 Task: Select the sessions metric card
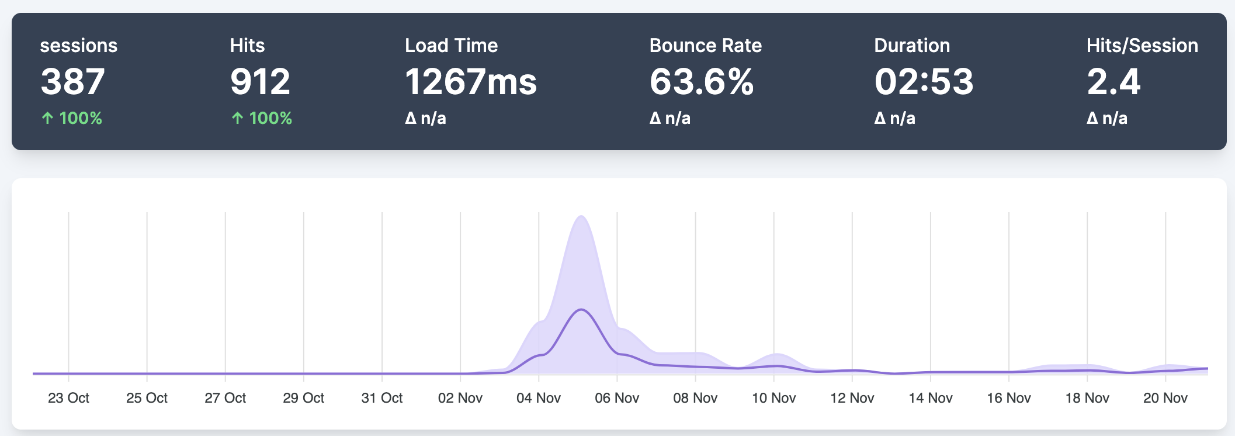coord(79,81)
